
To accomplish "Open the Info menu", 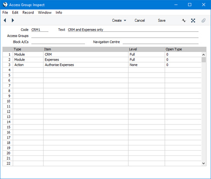I will point(59,13).
